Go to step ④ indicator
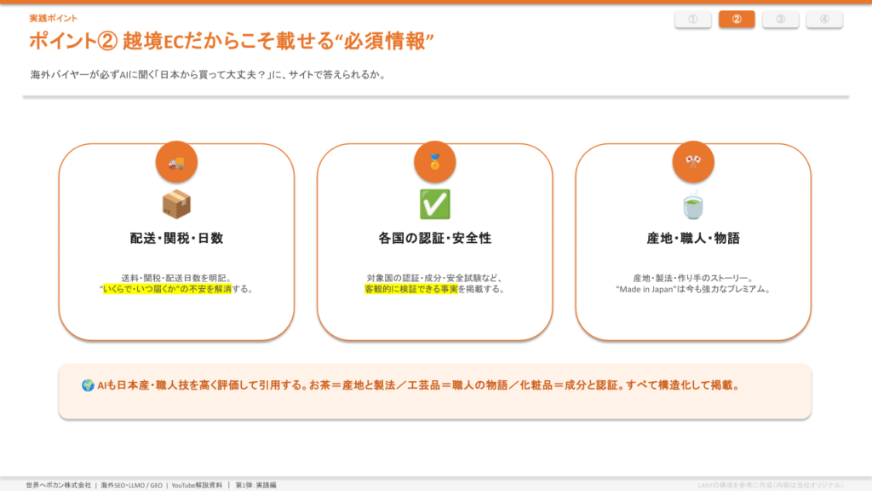Image resolution: width=872 pixels, height=491 pixels. point(824,20)
